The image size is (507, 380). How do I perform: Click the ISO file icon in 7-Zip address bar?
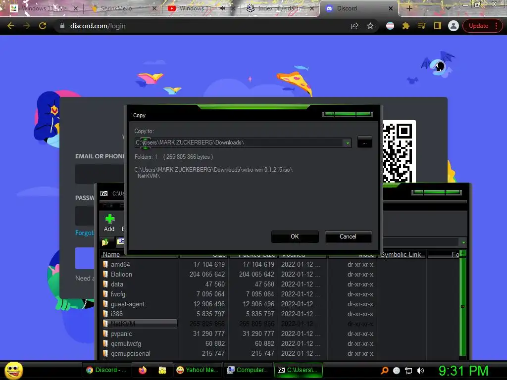pyautogui.click(x=121, y=241)
